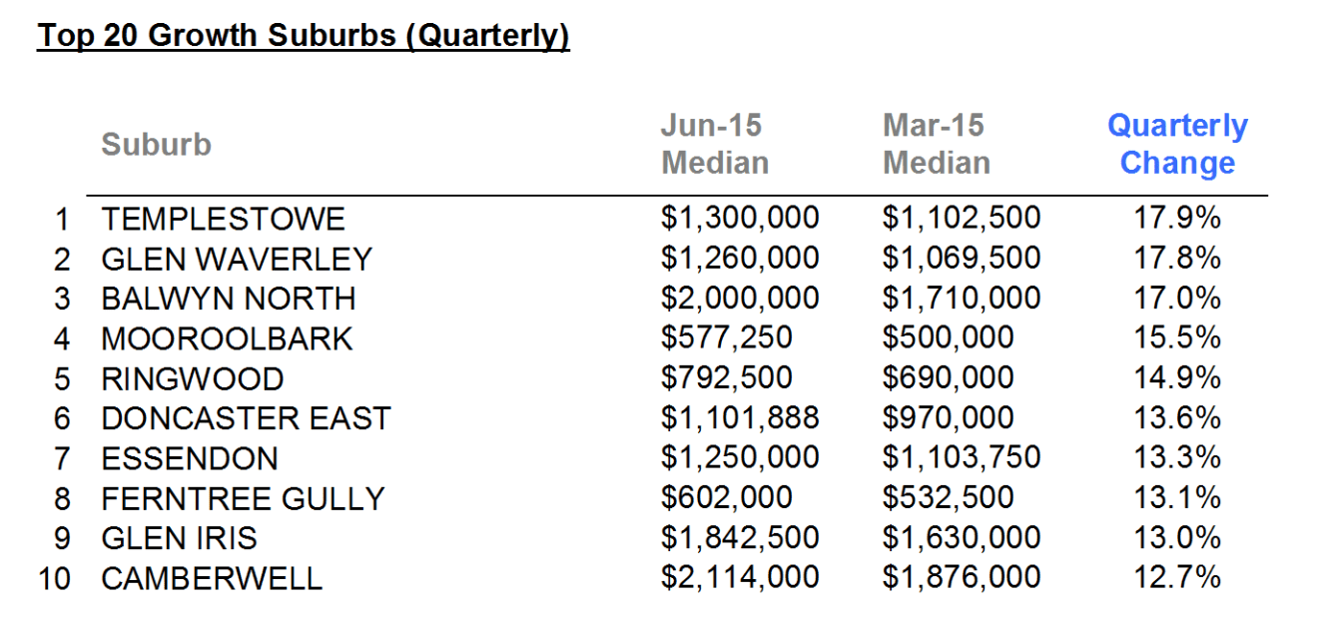Image resolution: width=1322 pixels, height=631 pixels.
Task: Select the Quarterly Change column header
Action: click(1177, 144)
